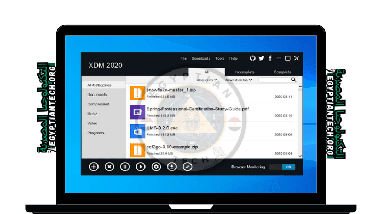Click the 'Finished 27.0 MB' status text
Image resolution: width=382 pixels, height=214 pixels.
click(160, 153)
